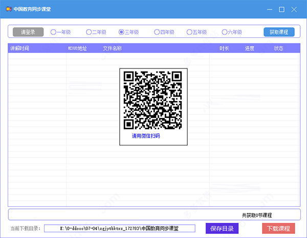Click the 请登录 login button
This screenshot has height=238, width=307.
pos(28,32)
